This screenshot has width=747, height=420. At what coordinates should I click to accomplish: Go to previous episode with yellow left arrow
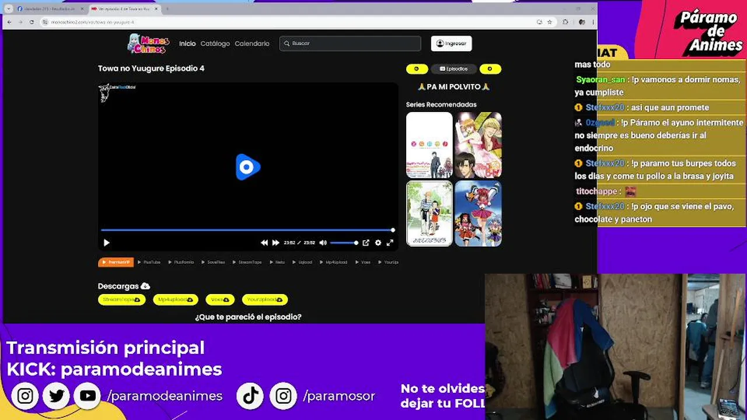click(417, 69)
